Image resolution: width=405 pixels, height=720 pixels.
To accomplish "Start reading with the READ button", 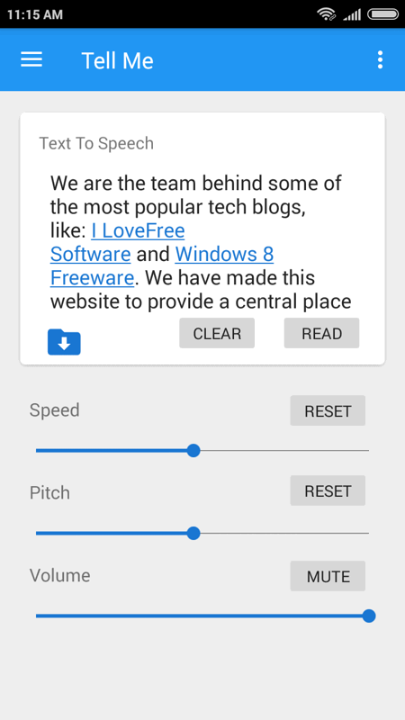I will tap(321, 333).
